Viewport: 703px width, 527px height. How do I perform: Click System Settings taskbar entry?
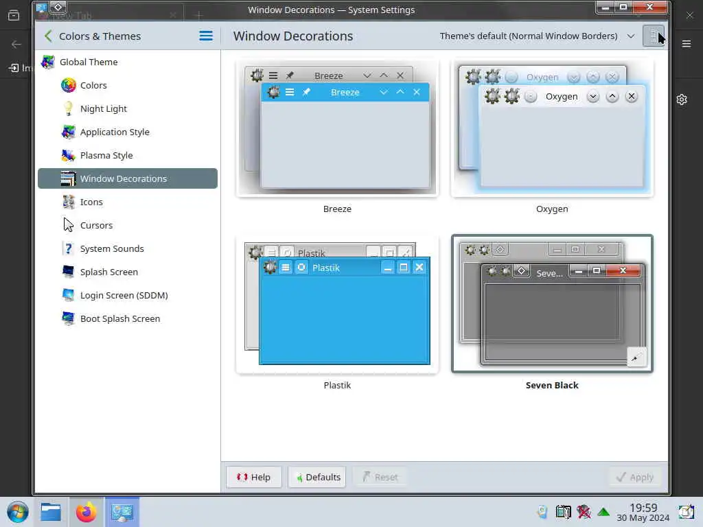pos(122,512)
